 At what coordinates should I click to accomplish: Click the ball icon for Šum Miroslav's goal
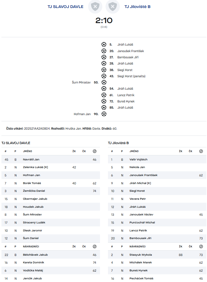(104, 82)
